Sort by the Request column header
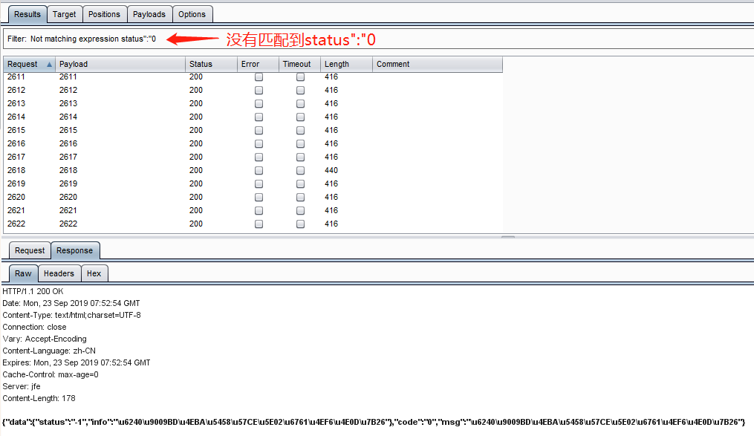 click(29, 64)
